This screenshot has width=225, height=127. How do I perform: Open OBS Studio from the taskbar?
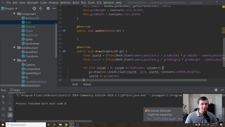point(77,125)
